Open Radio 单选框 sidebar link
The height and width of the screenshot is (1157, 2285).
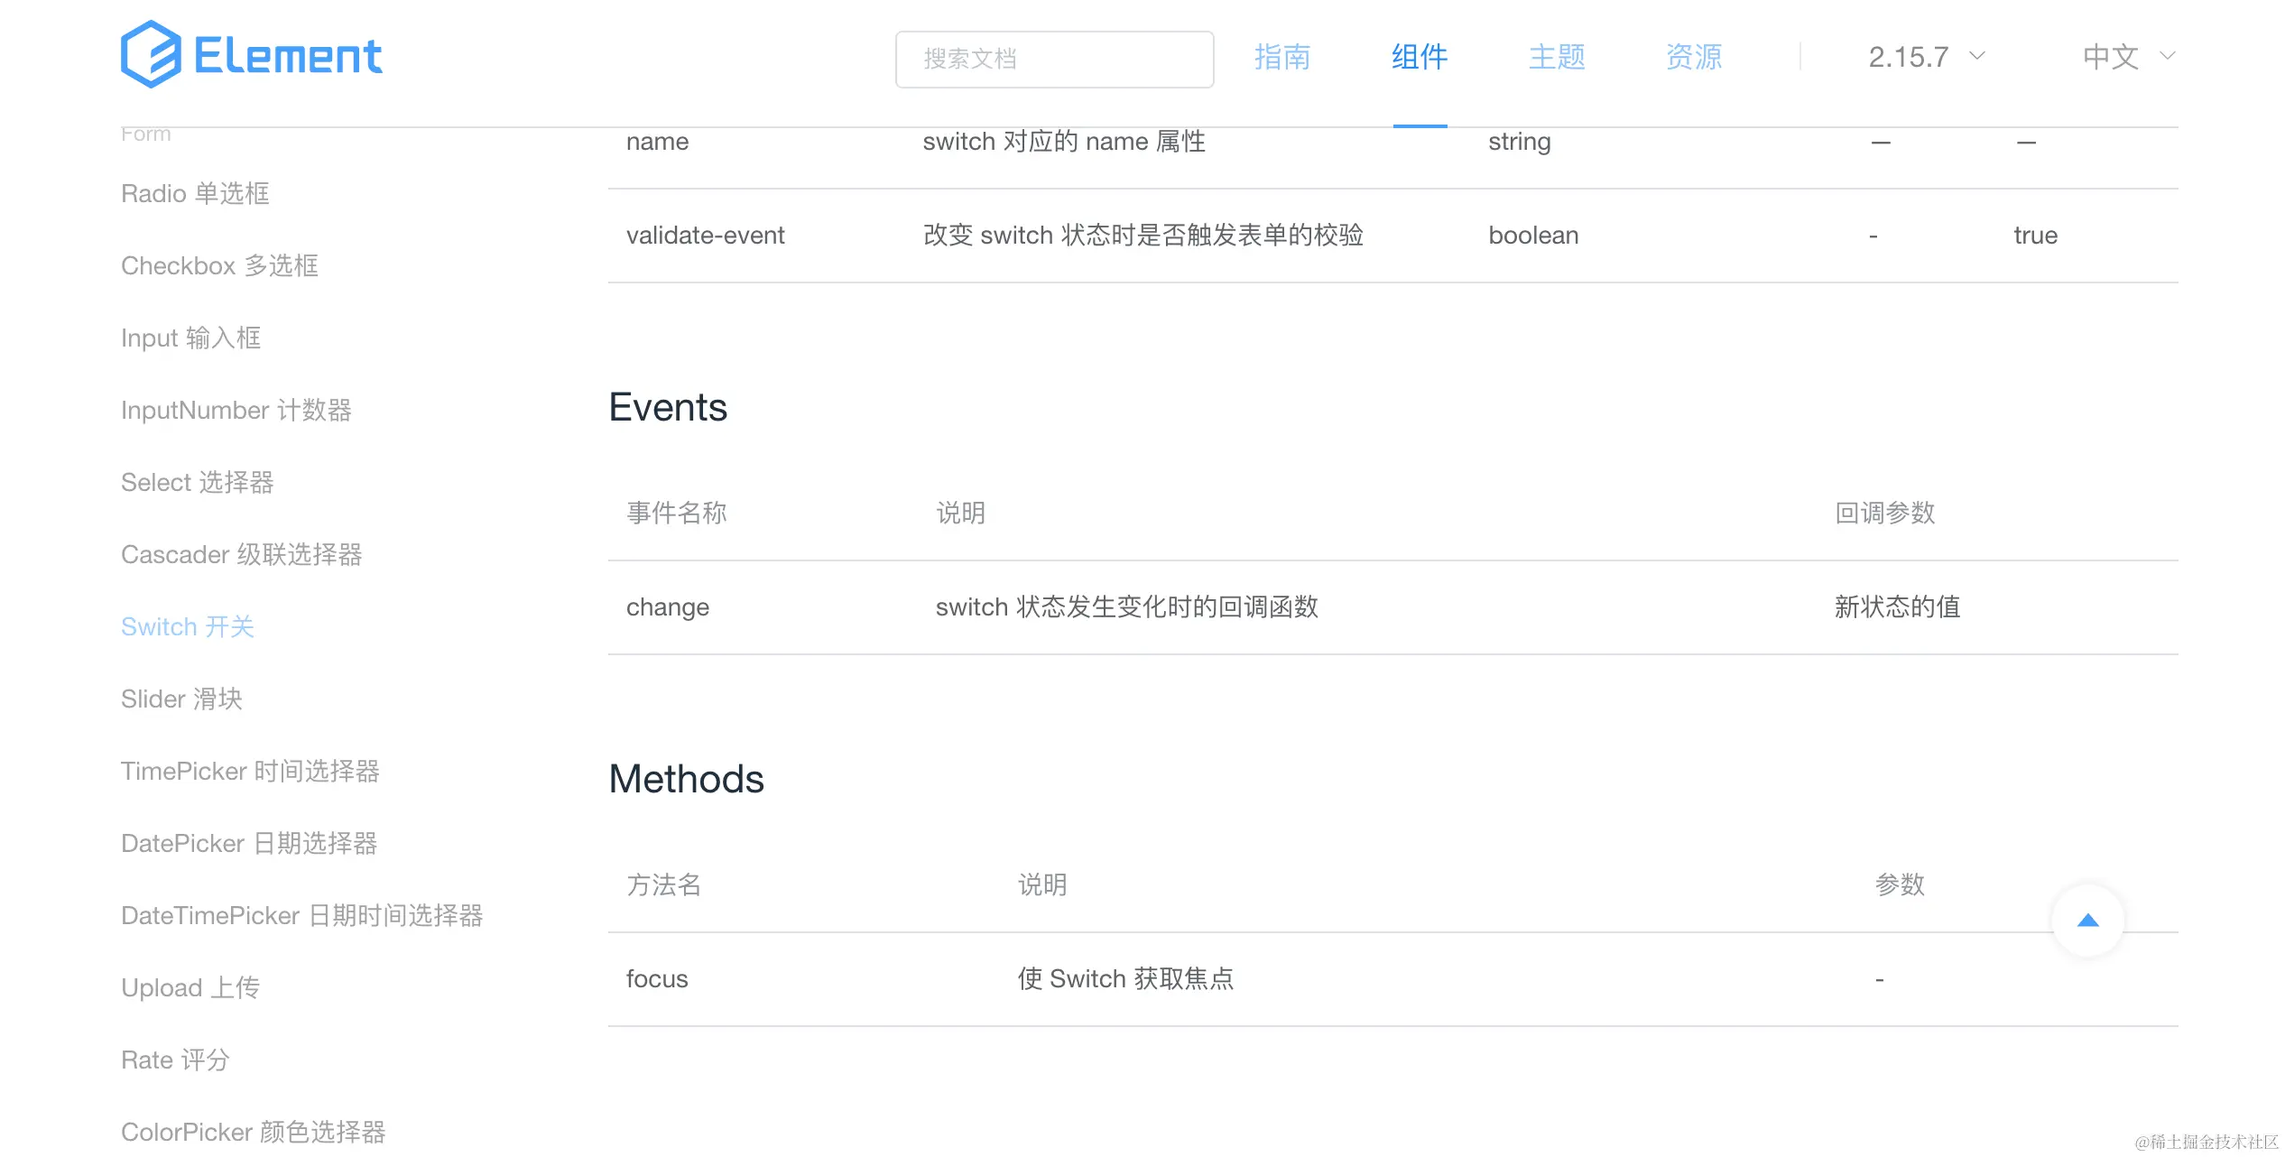point(195,193)
